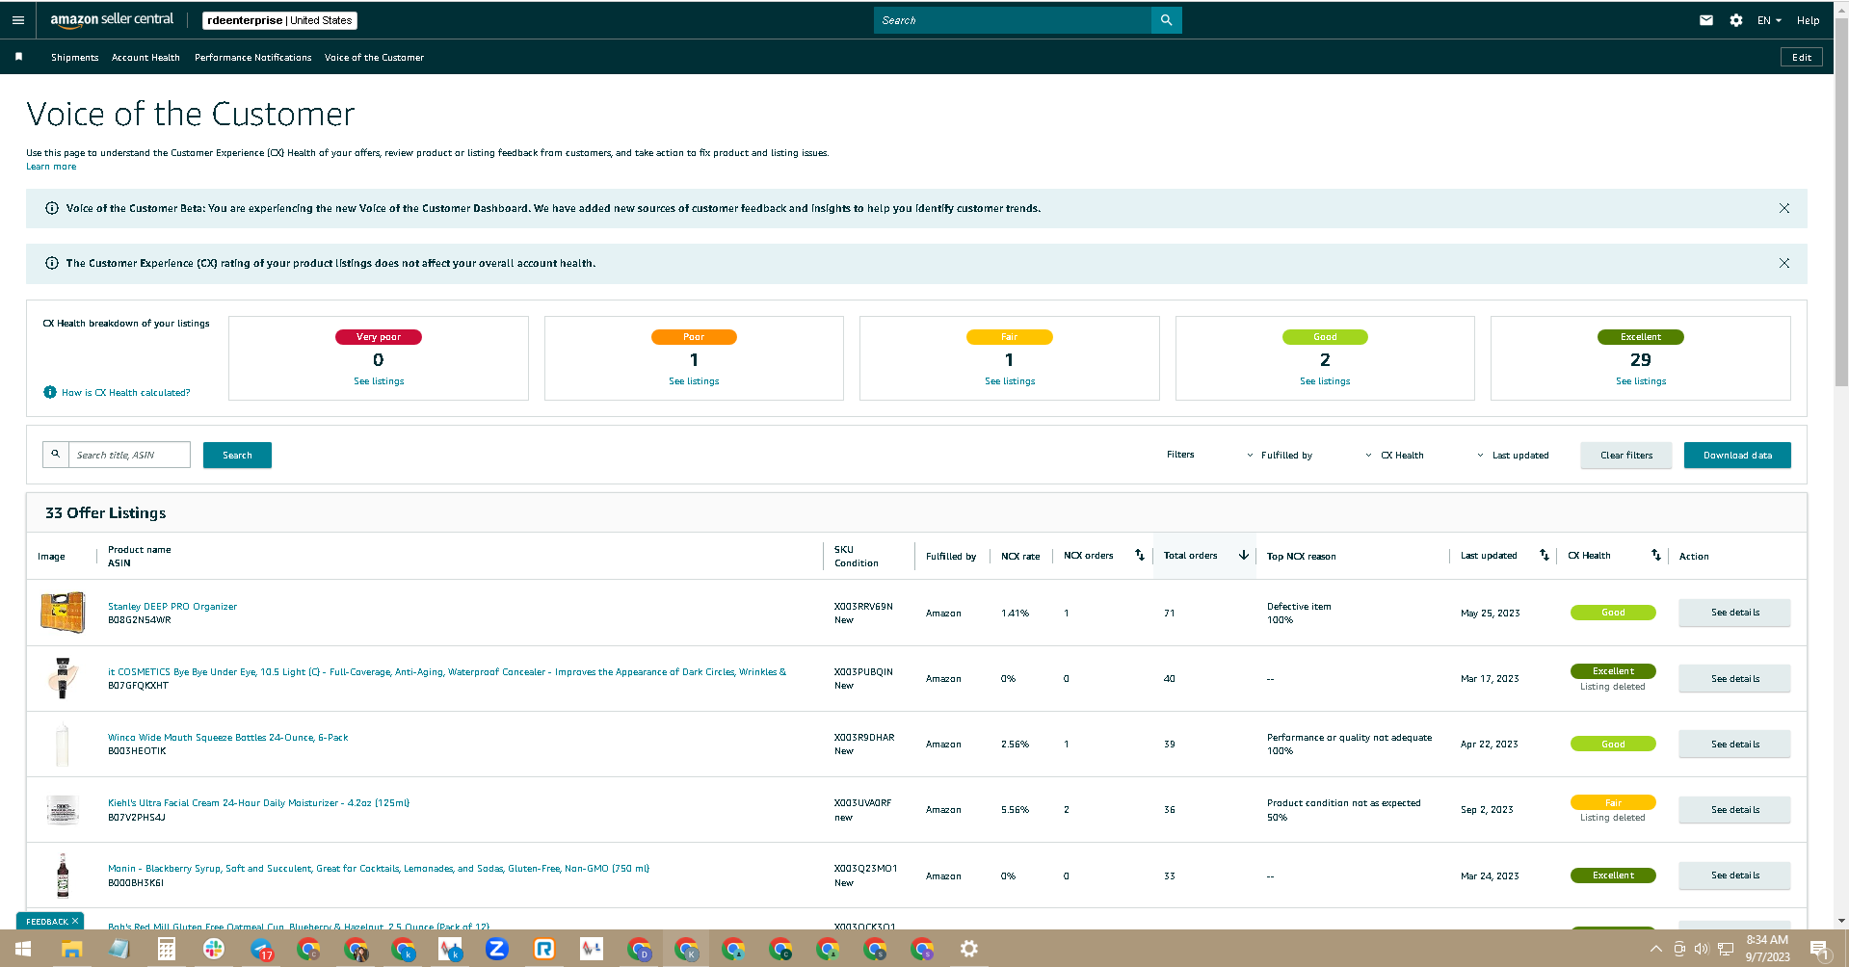Open Zoom from taskbar
This screenshot has width=1849, height=967.
pyautogui.click(x=497, y=949)
